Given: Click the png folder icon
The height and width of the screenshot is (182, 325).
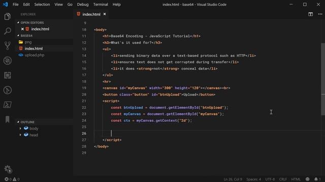Looking at the screenshot, I should pyautogui.click(x=21, y=42).
